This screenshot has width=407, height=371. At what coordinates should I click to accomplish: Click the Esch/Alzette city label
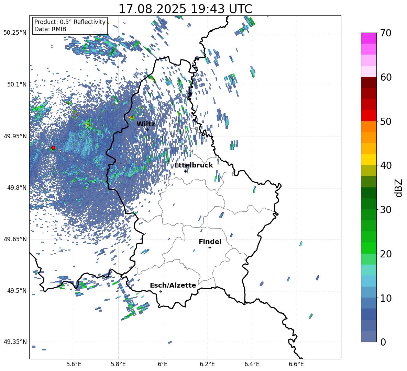(x=173, y=286)
